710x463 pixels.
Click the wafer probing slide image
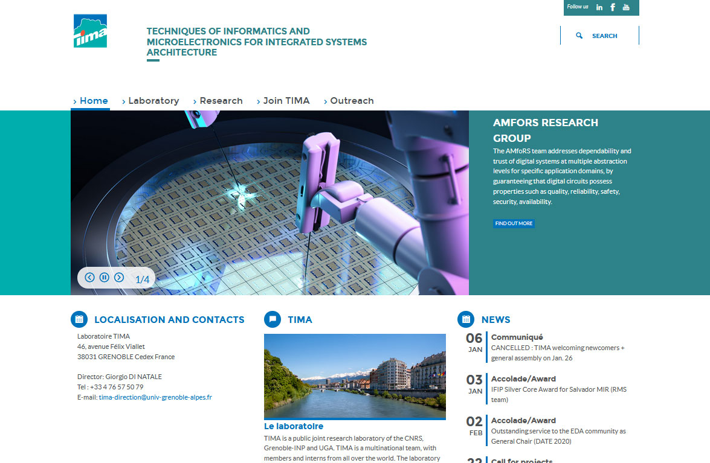(269, 203)
